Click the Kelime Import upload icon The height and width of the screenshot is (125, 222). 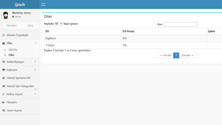(3, 94)
